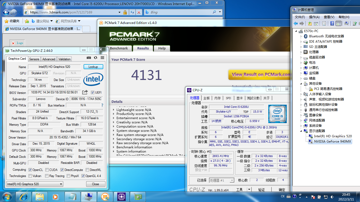Click 建议网站 link in IE favorites bar
The image size is (360, 202).
pyautogui.click(x=42, y=21)
